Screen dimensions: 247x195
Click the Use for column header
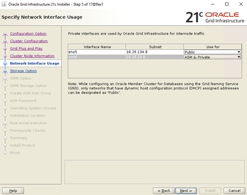tap(213, 47)
